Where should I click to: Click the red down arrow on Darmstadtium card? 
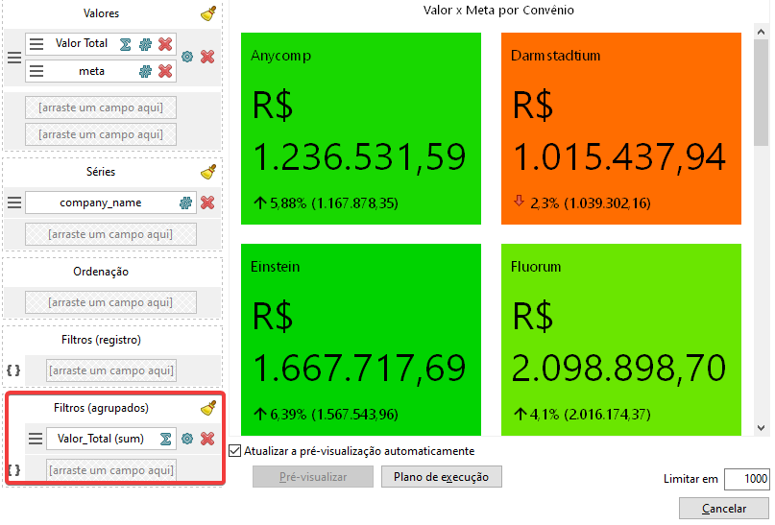519,201
